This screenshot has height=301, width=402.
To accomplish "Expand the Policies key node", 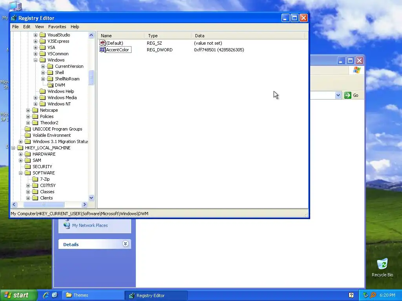I will tap(28, 116).
